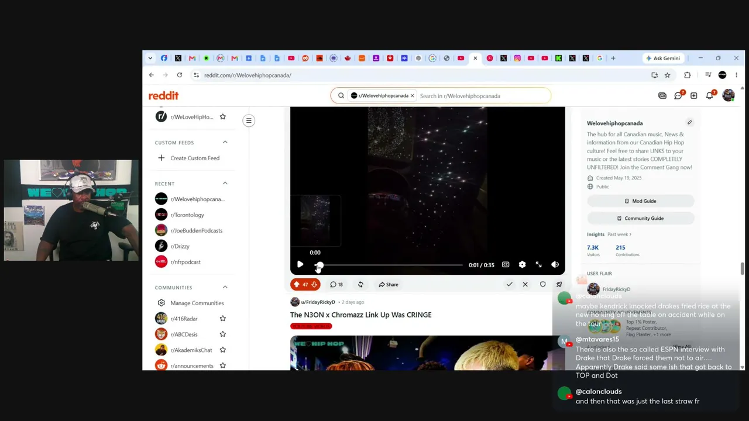Collapse the Communities section
The height and width of the screenshot is (421, 749).
click(x=225, y=288)
